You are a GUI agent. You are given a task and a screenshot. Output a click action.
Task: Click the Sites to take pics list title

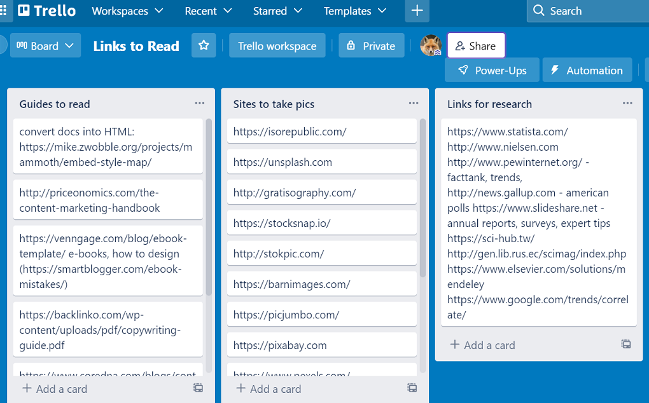(x=274, y=104)
